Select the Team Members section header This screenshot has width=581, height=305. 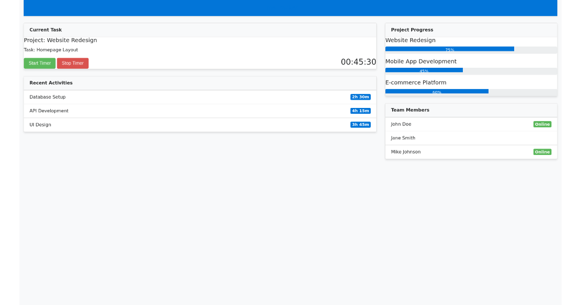click(x=410, y=110)
